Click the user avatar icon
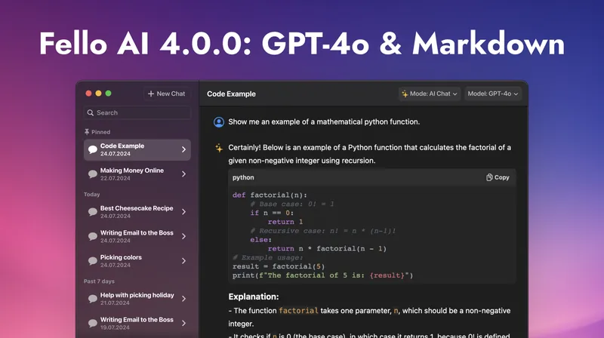This screenshot has height=338, width=604. (219, 122)
